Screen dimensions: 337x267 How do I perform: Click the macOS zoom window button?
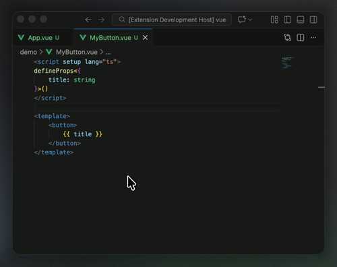click(x=44, y=20)
